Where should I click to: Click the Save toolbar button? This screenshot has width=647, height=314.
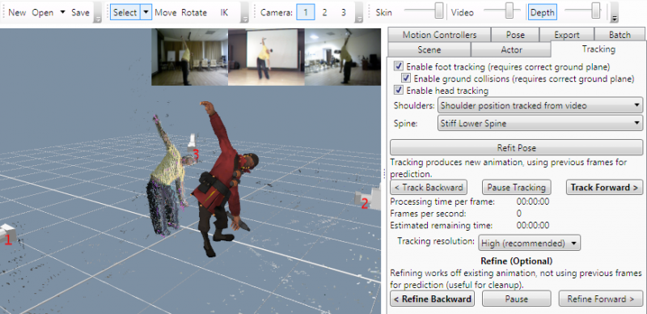click(x=80, y=12)
